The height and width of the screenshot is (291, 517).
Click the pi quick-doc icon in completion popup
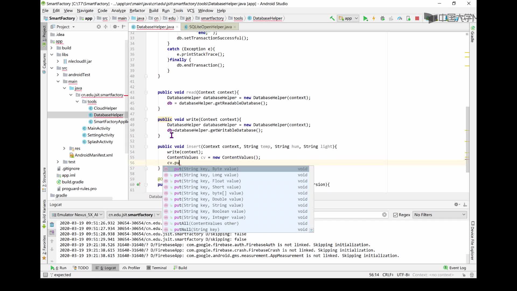click(x=311, y=230)
